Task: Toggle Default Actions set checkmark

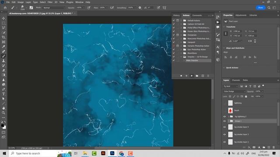Action: pyautogui.click(x=174, y=20)
